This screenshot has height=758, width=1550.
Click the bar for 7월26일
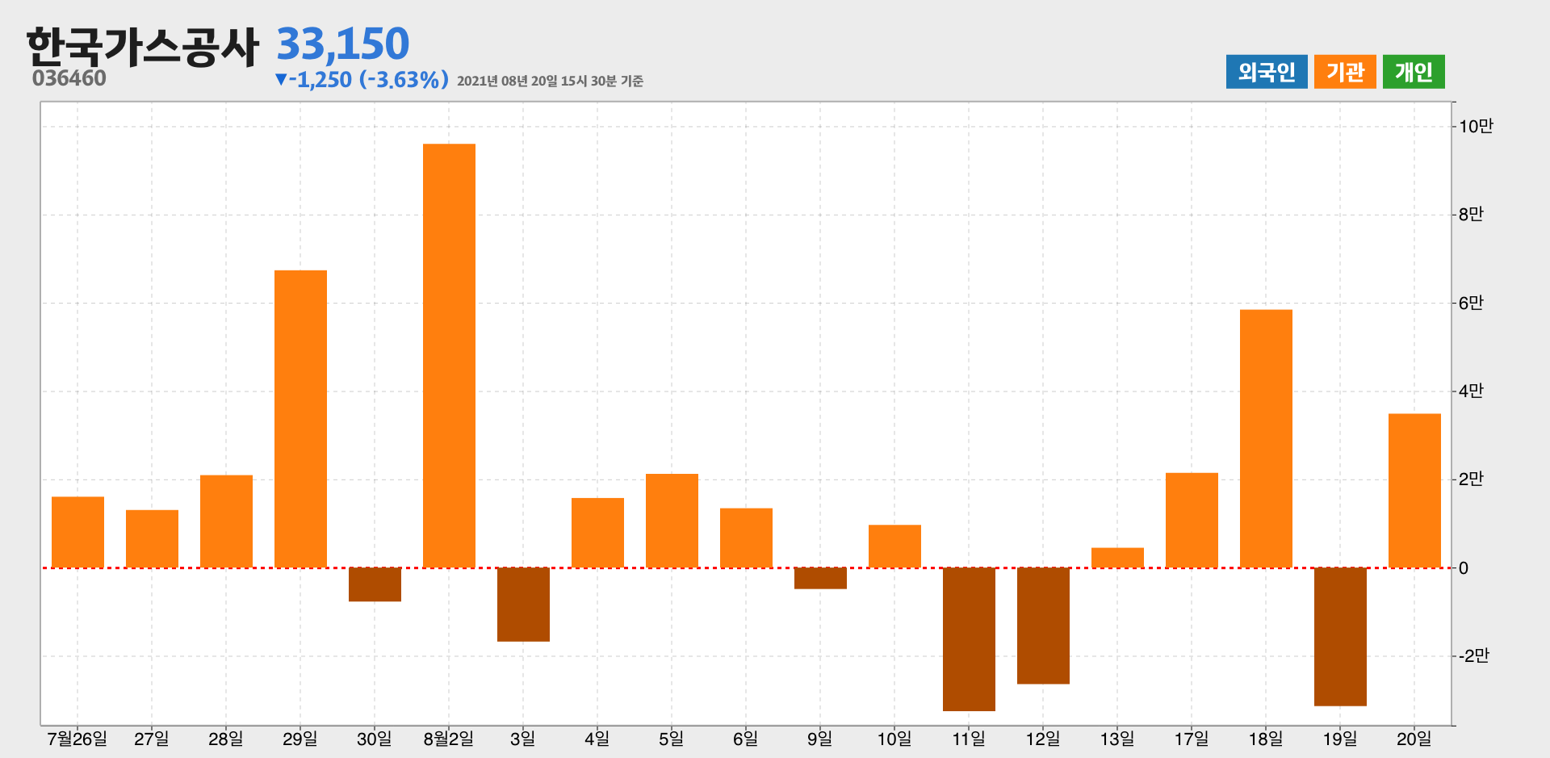(77, 532)
